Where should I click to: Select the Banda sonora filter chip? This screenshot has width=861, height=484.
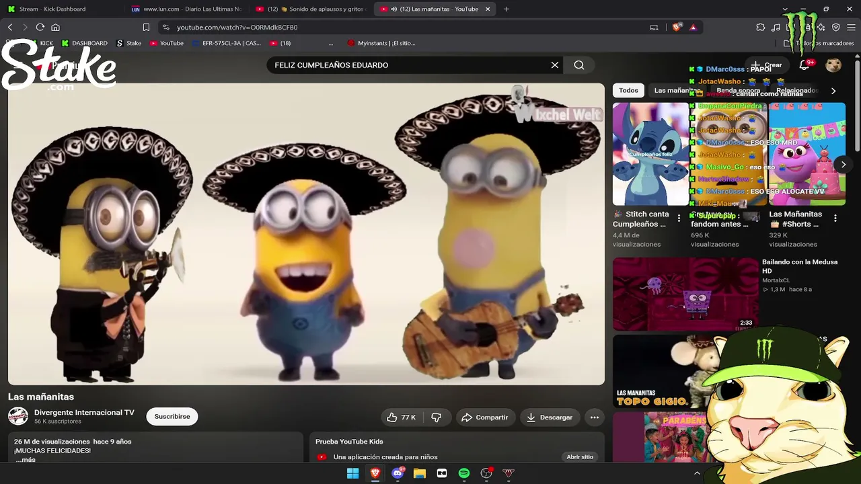pyautogui.click(x=738, y=90)
